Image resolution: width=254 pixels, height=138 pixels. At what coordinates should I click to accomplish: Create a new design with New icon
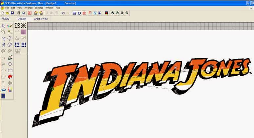coord(3,13)
